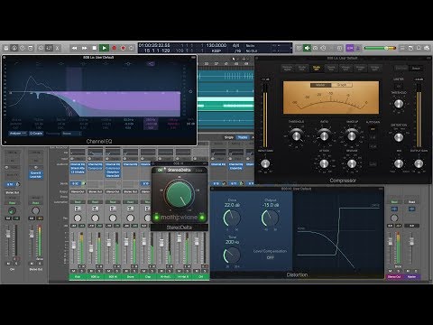Click the Q-Couple button in Channel EQ
Image resolution: width=433 pixels, height=325 pixels.
[x=36, y=134]
